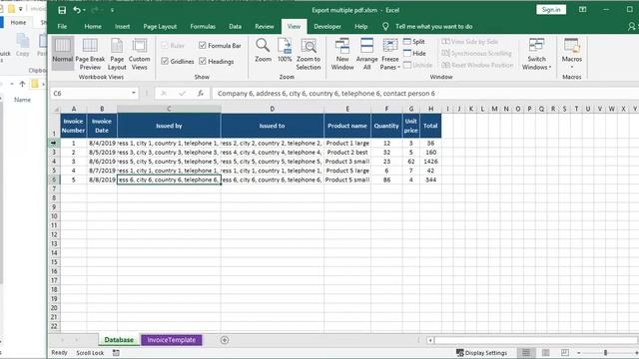Switch to Page Layout view in ribbon
Screen dimensions: 639x359
tap(117, 53)
